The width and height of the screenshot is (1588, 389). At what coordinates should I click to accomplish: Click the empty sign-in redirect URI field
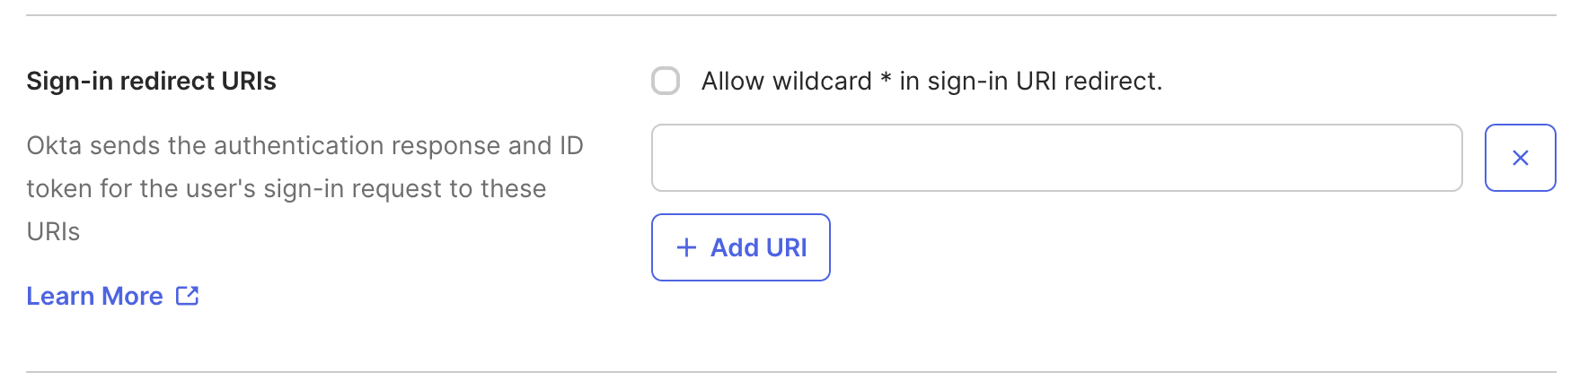tap(1056, 158)
